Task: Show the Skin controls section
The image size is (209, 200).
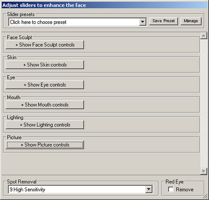Action: tap(45, 65)
